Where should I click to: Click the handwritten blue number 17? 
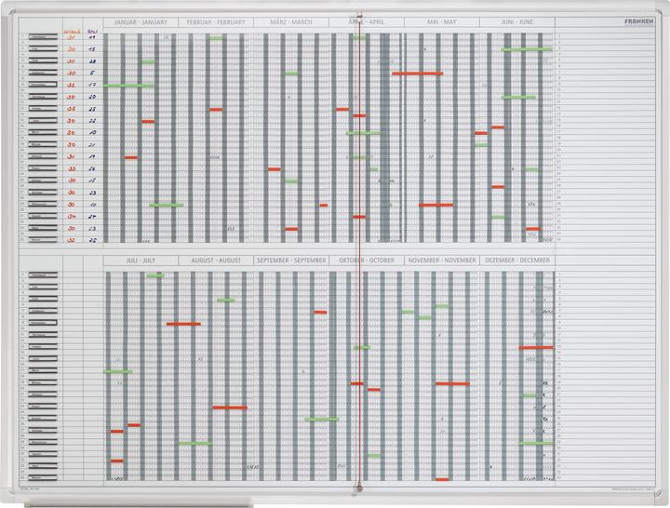click(x=92, y=85)
